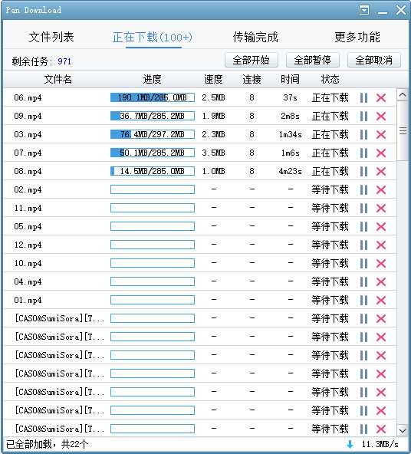Select the 09.mp4 file name
Image resolution: width=411 pixels, height=454 pixels.
point(28,116)
